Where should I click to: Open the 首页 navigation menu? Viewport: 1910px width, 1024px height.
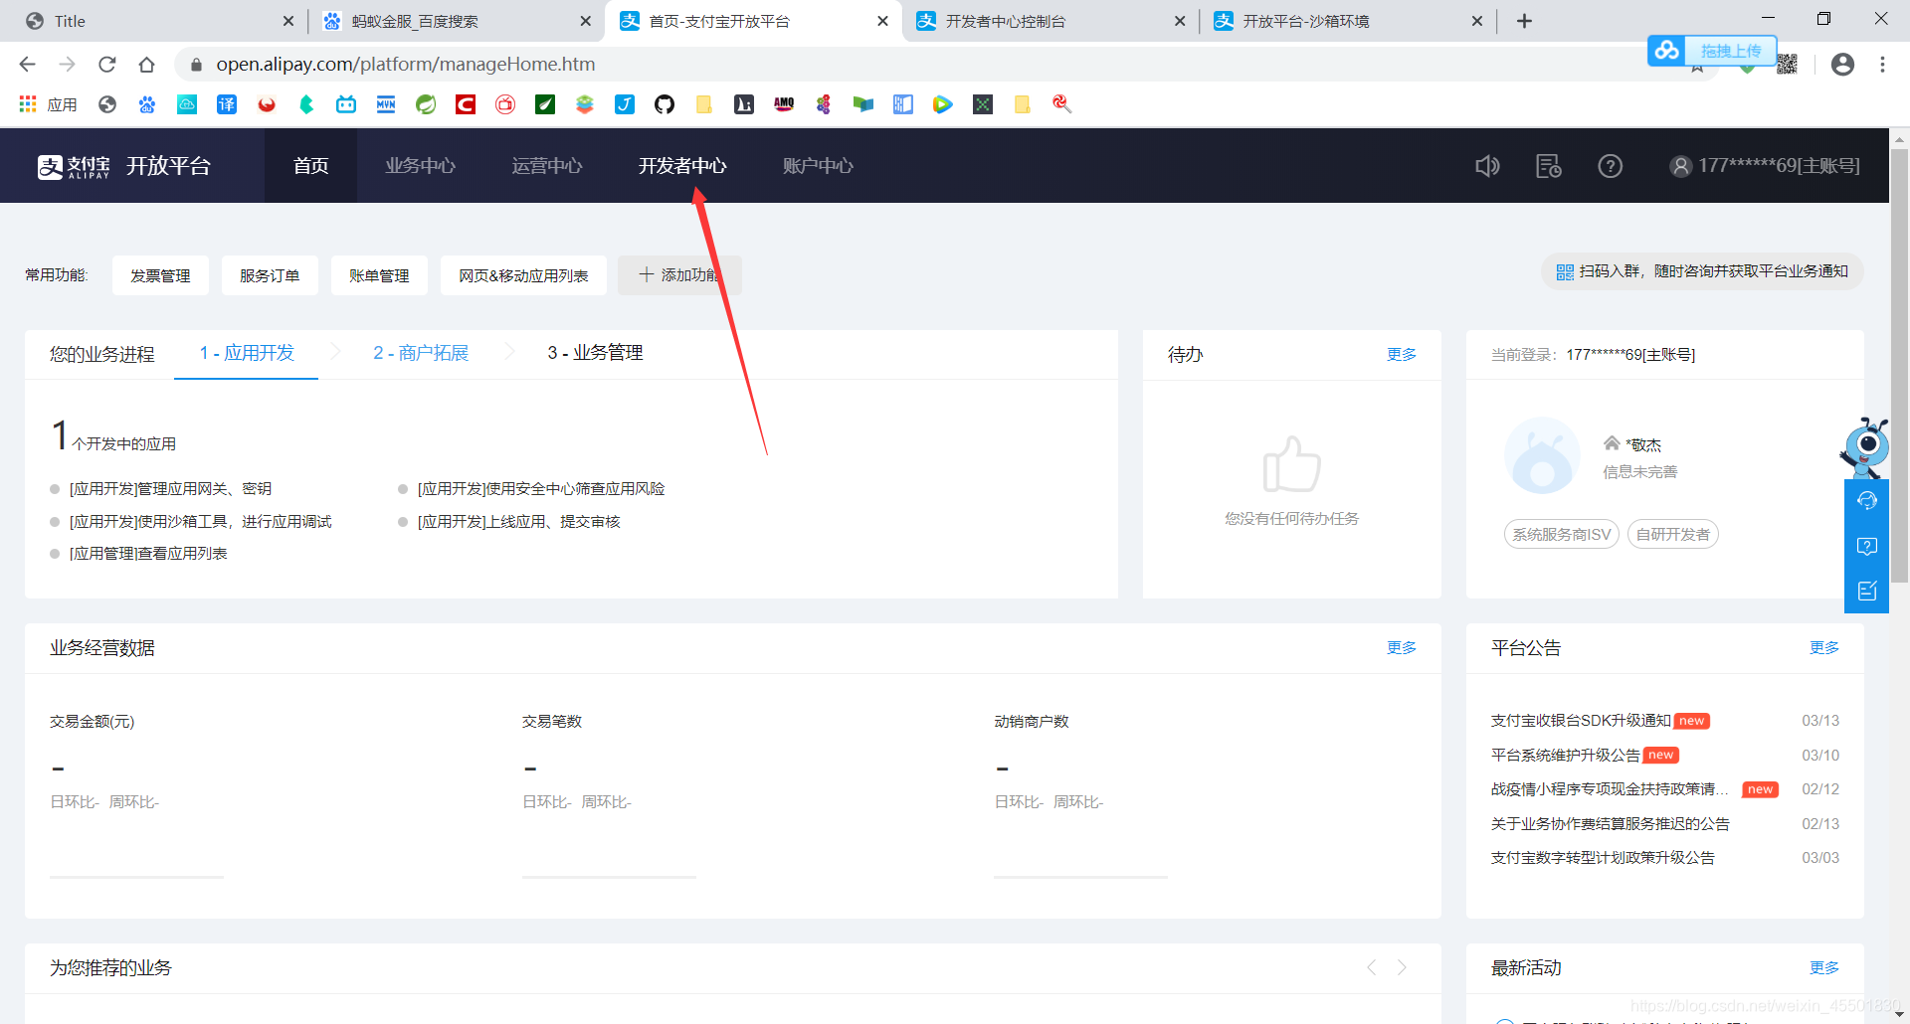tap(310, 166)
